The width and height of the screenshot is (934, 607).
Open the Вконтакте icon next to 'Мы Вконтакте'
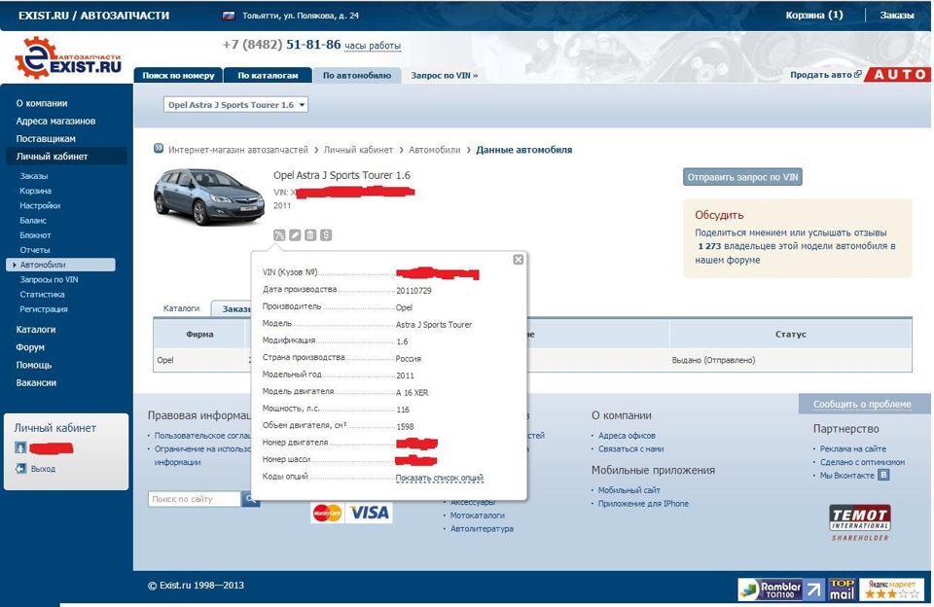point(882,477)
